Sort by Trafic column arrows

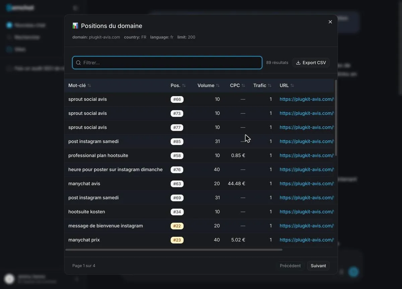(x=270, y=85)
